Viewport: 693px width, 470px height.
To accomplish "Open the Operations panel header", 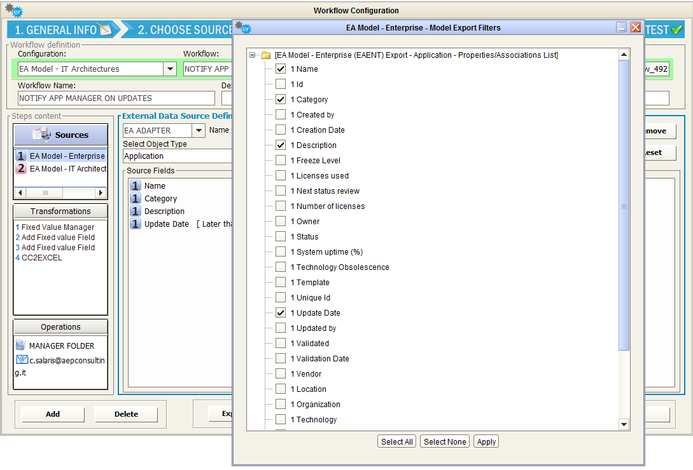I will click(60, 327).
